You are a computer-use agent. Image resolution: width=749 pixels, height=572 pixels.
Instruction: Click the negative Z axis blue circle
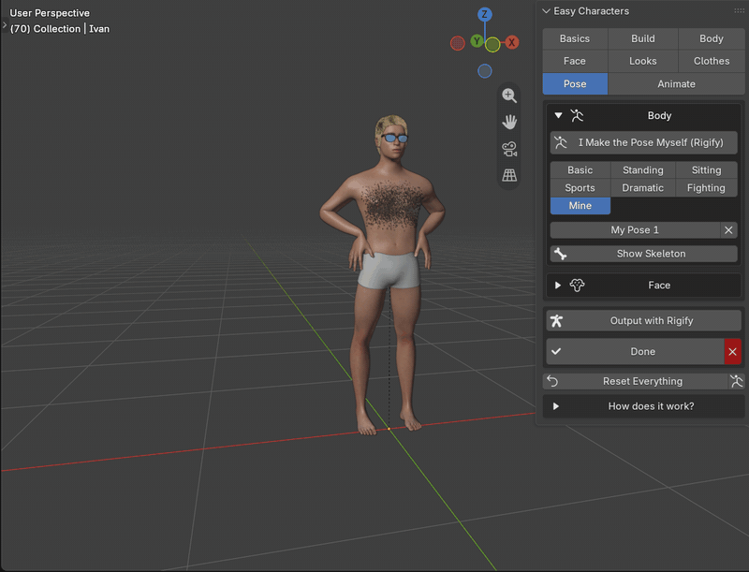click(485, 71)
